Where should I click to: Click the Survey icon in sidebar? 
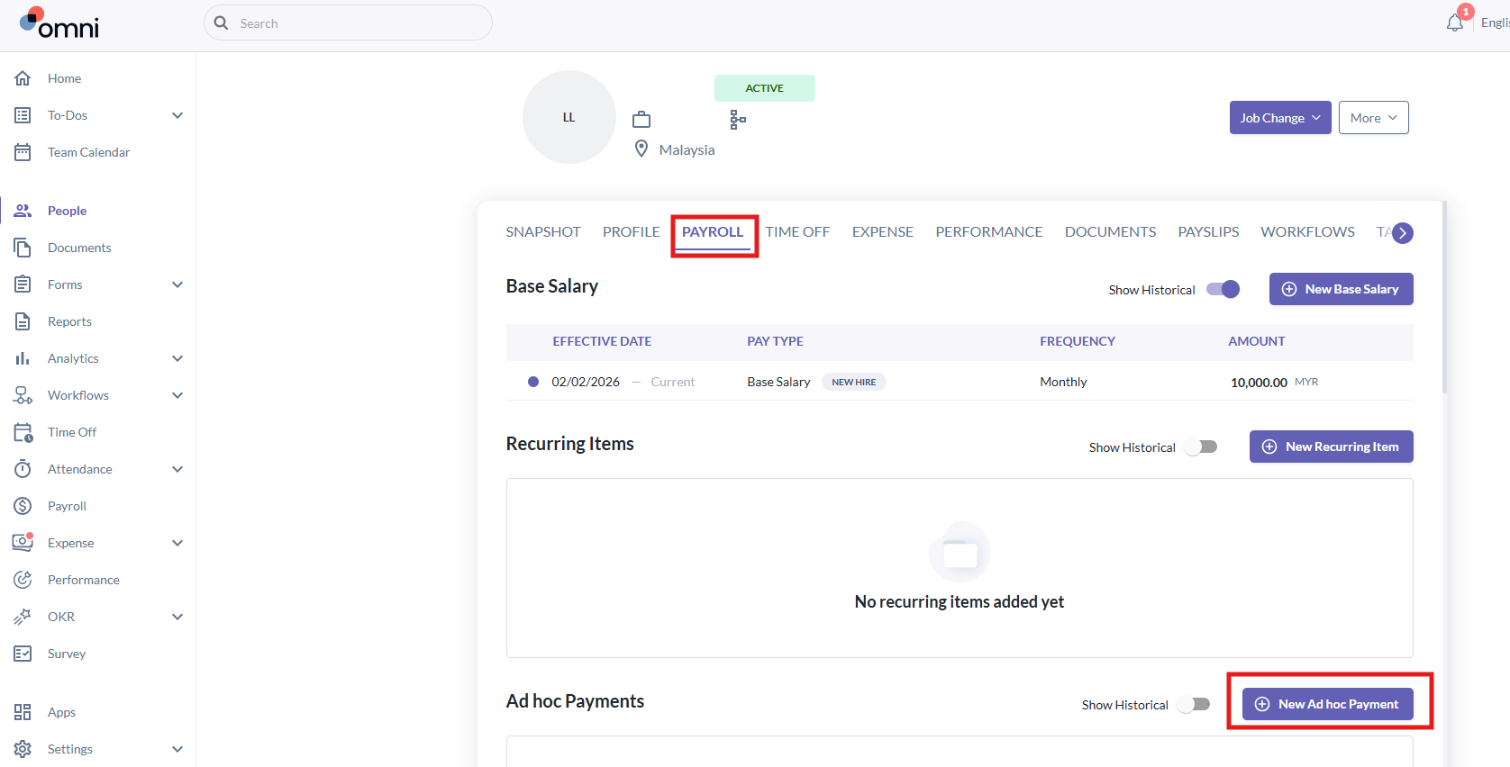point(23,654)
